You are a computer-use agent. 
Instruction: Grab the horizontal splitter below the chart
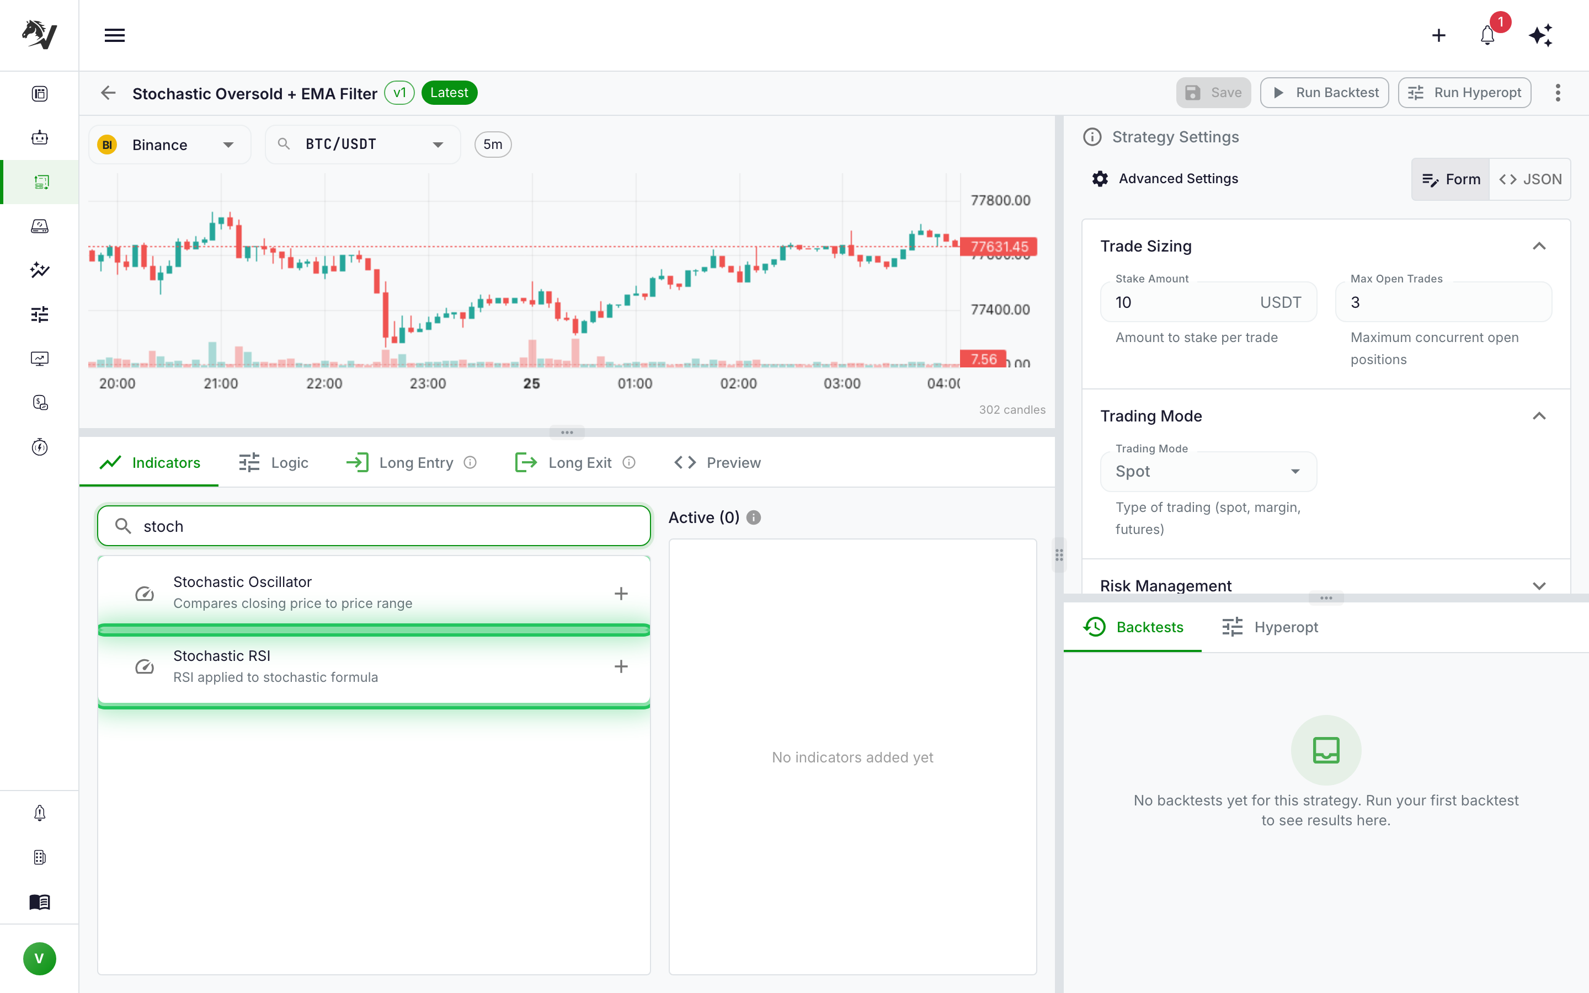point(567,432)
